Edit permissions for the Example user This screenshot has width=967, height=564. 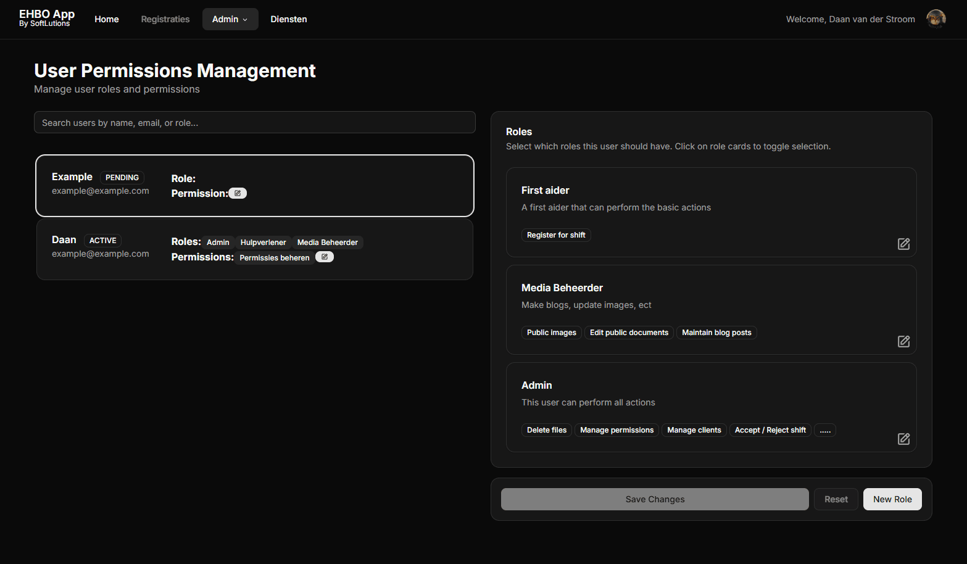(x=238, y=193)
